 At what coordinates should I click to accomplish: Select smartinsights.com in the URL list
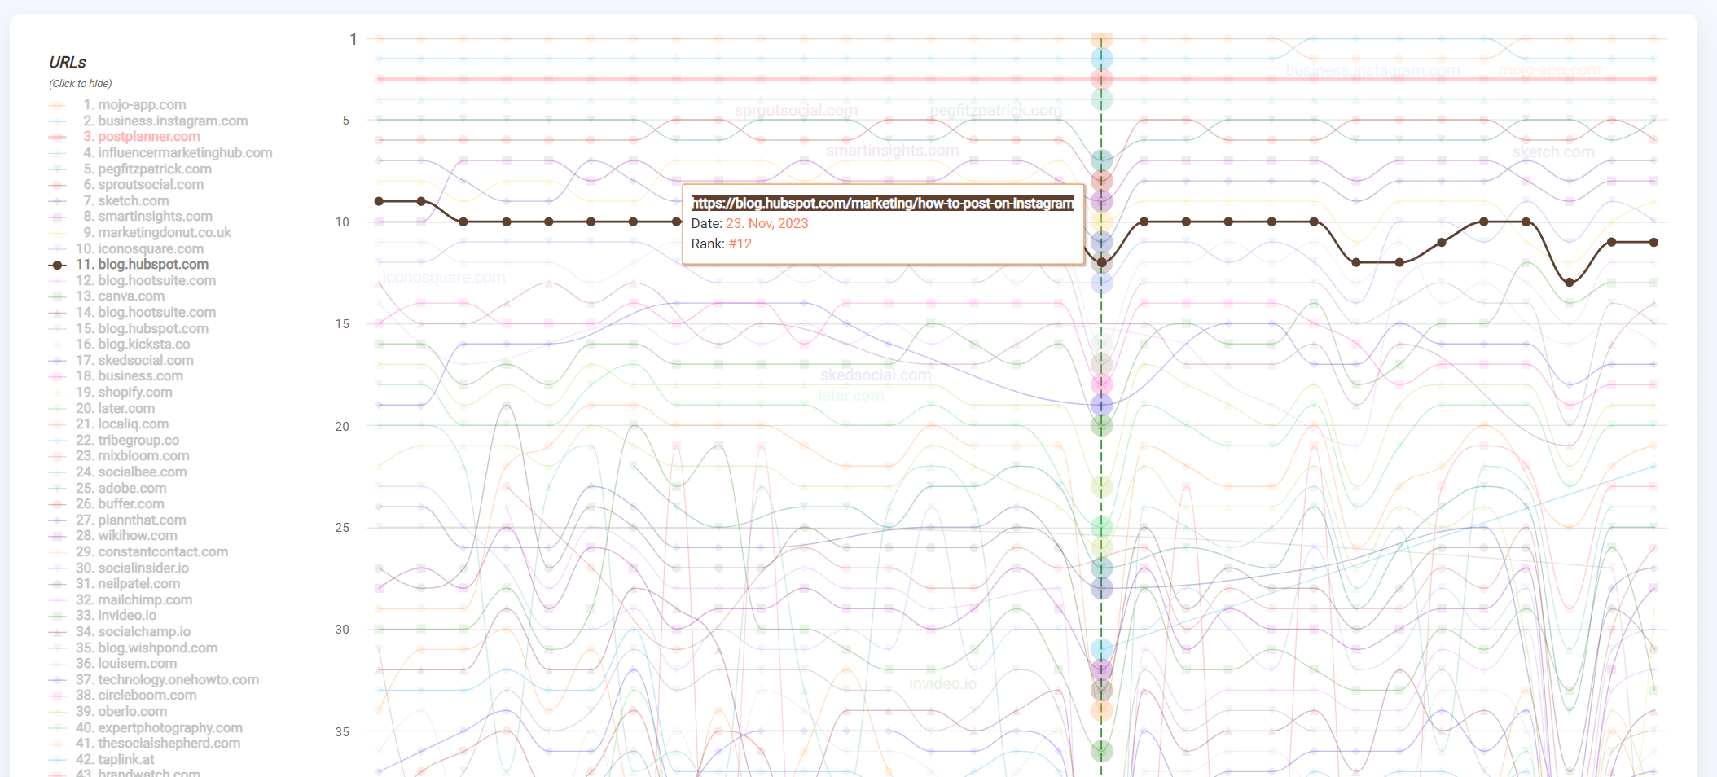pos(130,216)
